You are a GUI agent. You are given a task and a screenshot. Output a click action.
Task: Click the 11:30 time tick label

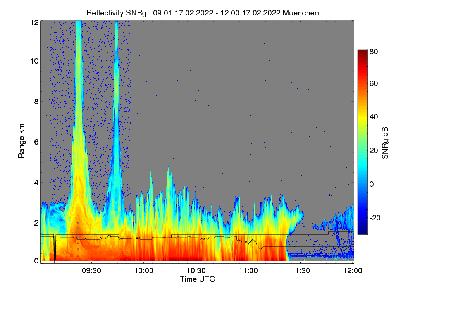coord(300,270)
